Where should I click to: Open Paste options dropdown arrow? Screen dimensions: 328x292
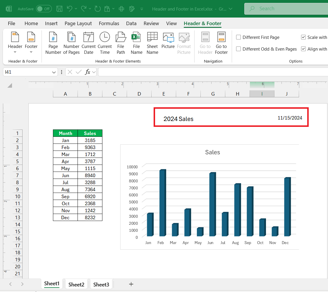pos(113,9)
